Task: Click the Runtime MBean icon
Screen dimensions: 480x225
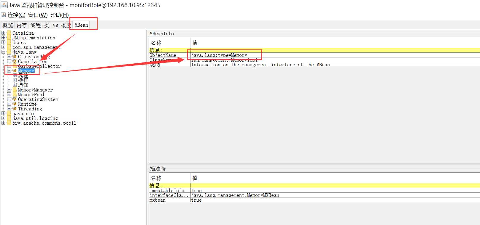Action: (15, 104)
